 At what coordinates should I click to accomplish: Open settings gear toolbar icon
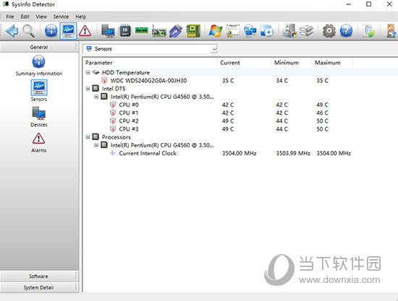tap(329, 31)
